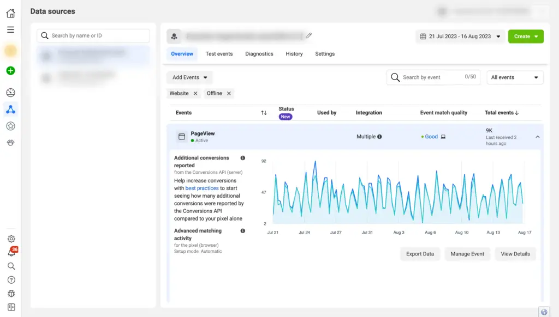Screen dimensions: 559x317
Task: Switch to the Overview tab
Action: click(x=182, y=54)
